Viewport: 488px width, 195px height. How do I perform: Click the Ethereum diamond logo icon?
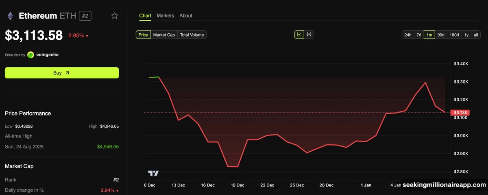pos(10,16)
